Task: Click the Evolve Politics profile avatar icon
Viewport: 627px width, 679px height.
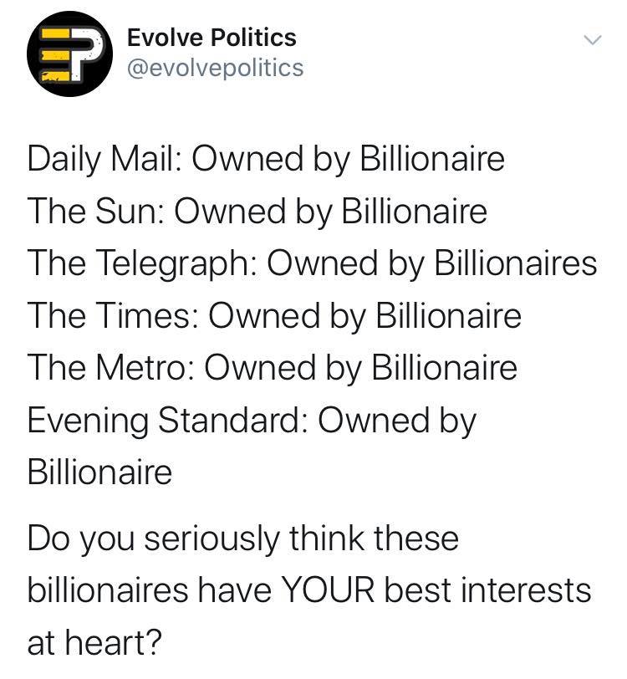Action: point(68,54)
